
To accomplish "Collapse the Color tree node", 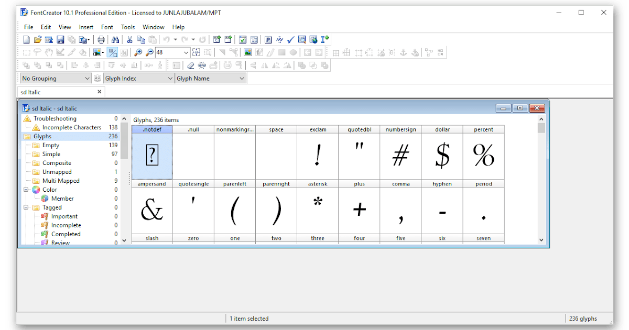I will click(26, 190).
